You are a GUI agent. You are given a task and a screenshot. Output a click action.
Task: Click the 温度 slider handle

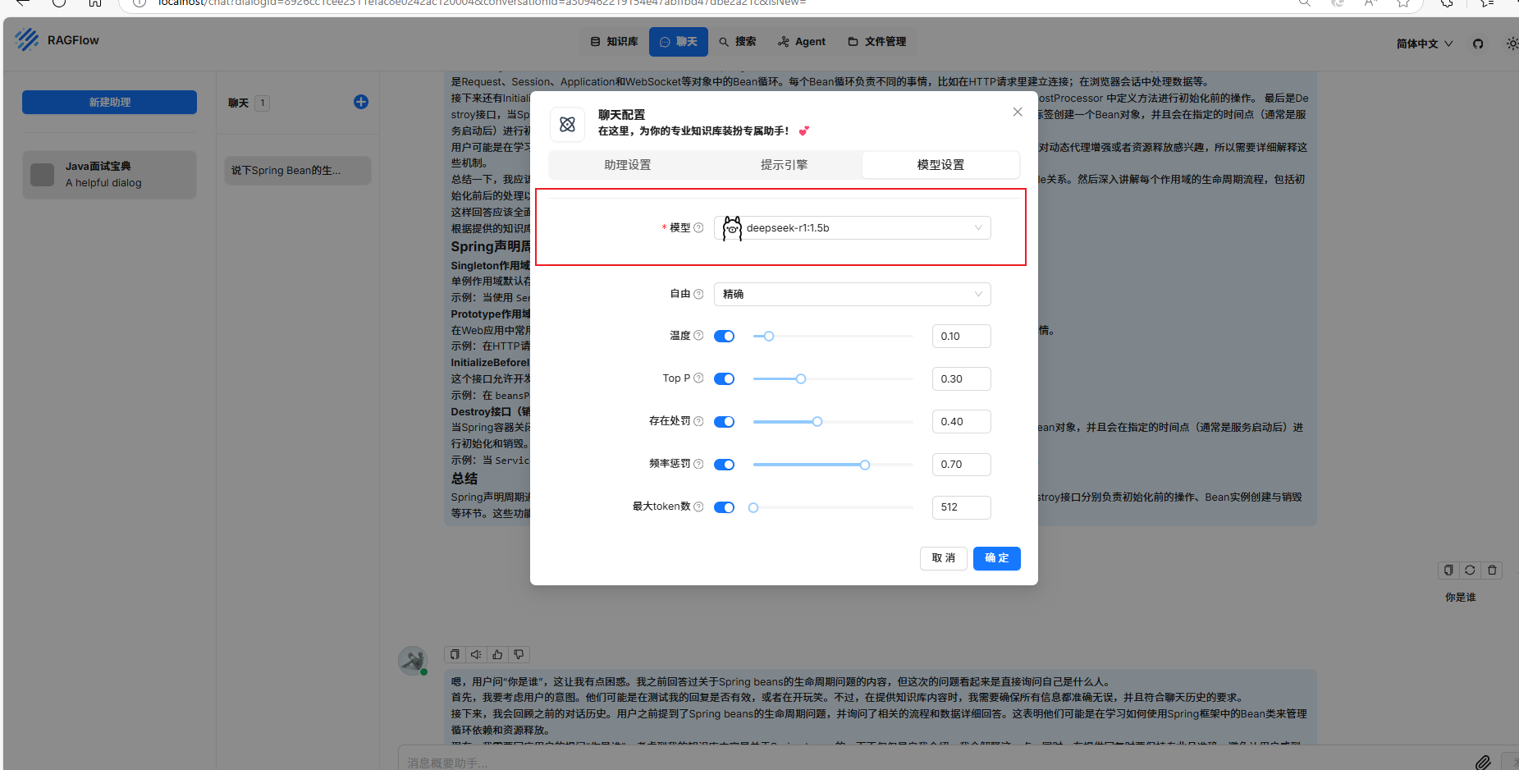(769, 336)
